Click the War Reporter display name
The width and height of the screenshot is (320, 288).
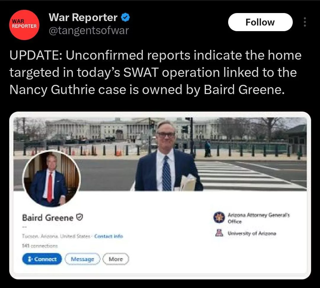click(x=83, y=17)
